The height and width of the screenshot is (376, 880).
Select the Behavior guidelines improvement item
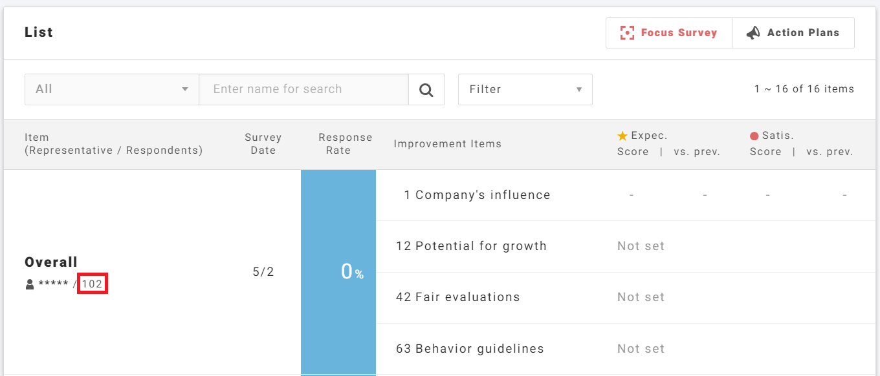(470, 349)
